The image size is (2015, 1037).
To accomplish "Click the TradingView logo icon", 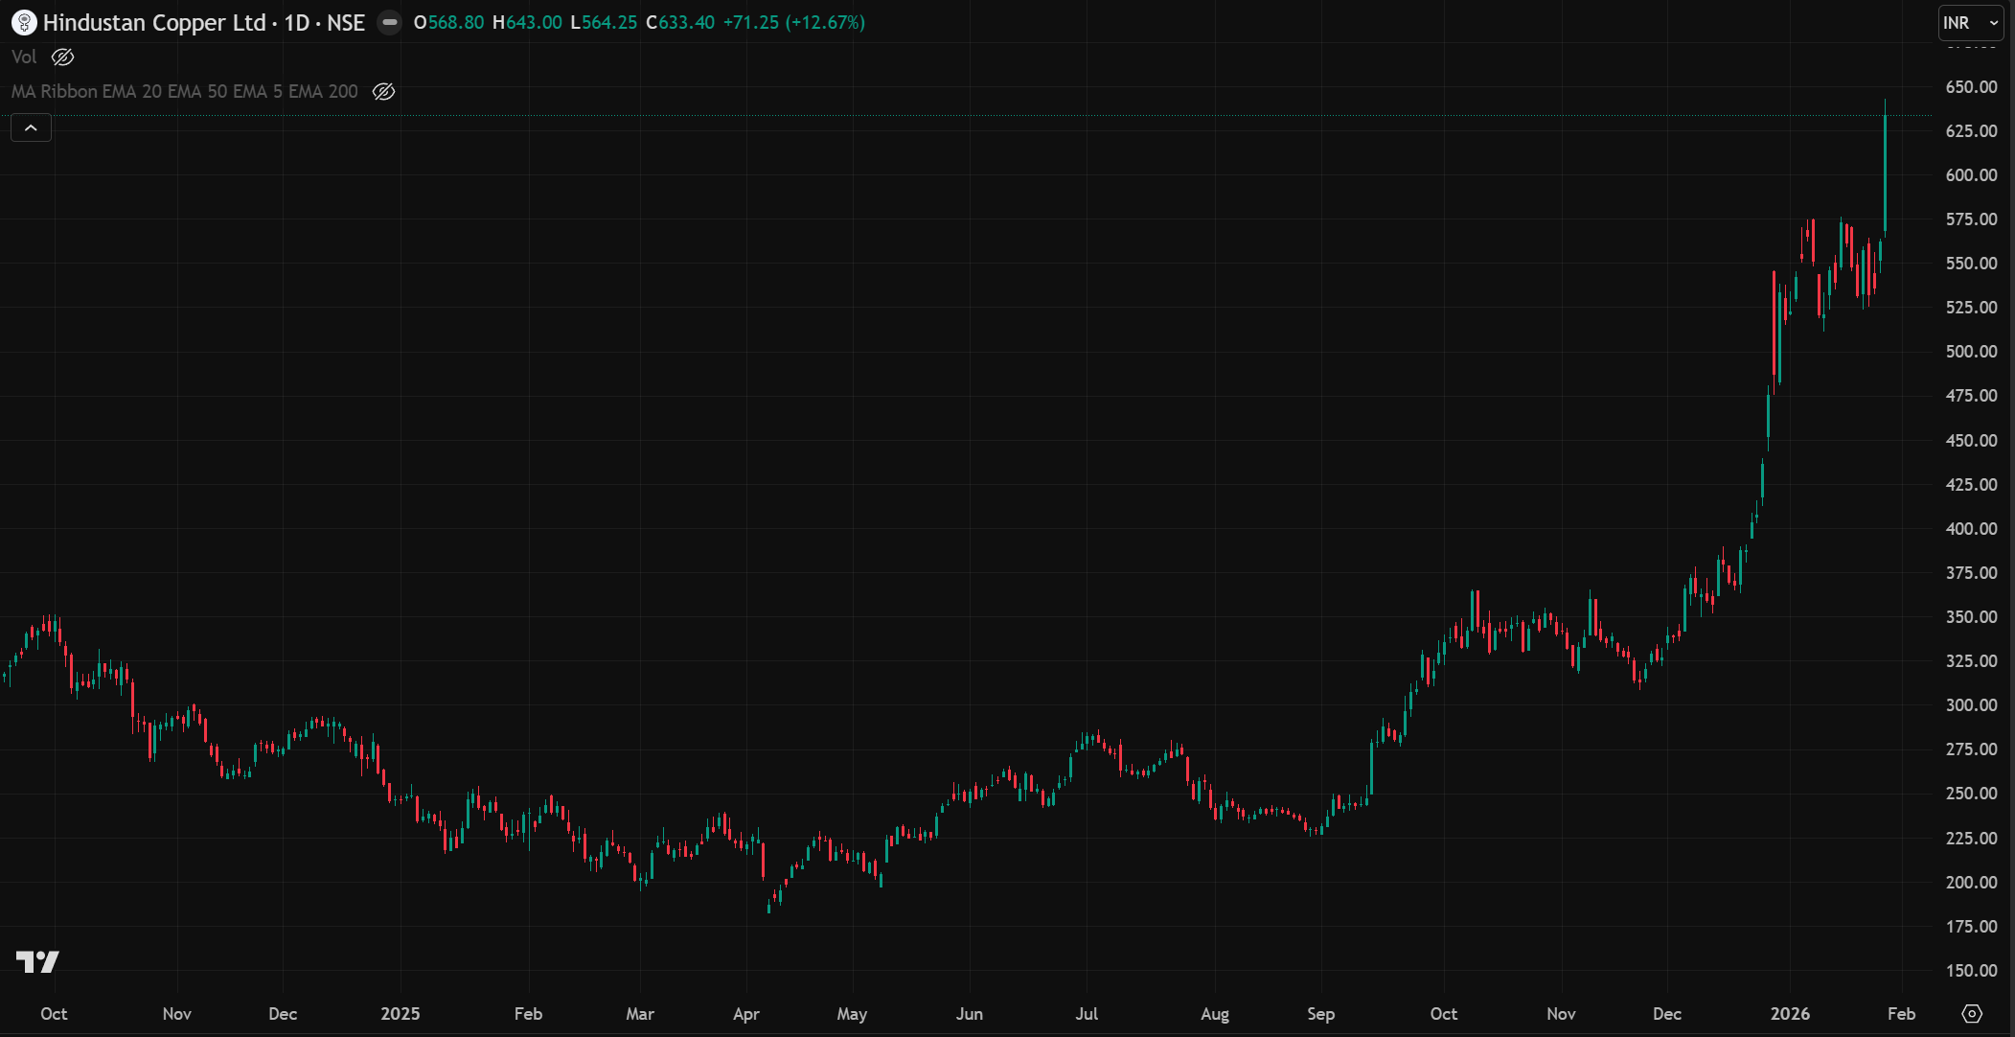I will (37, 961).
